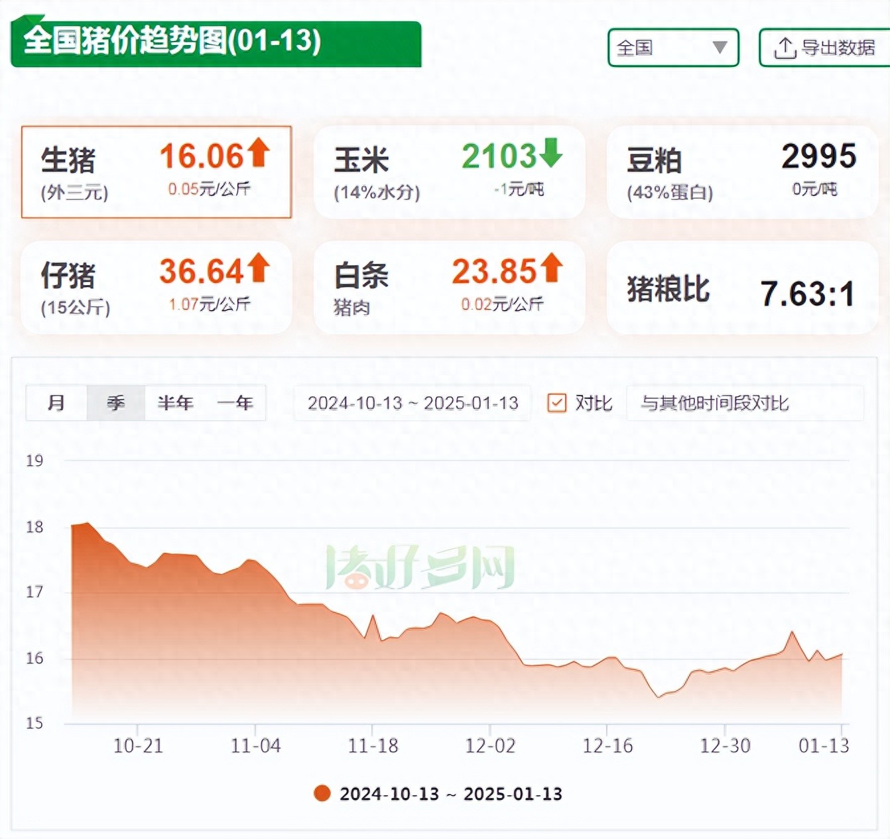This screenshot has height=839, width=890.
Task: Select the 玉米 (14%水分) price card
Action: tap(449, 172)
